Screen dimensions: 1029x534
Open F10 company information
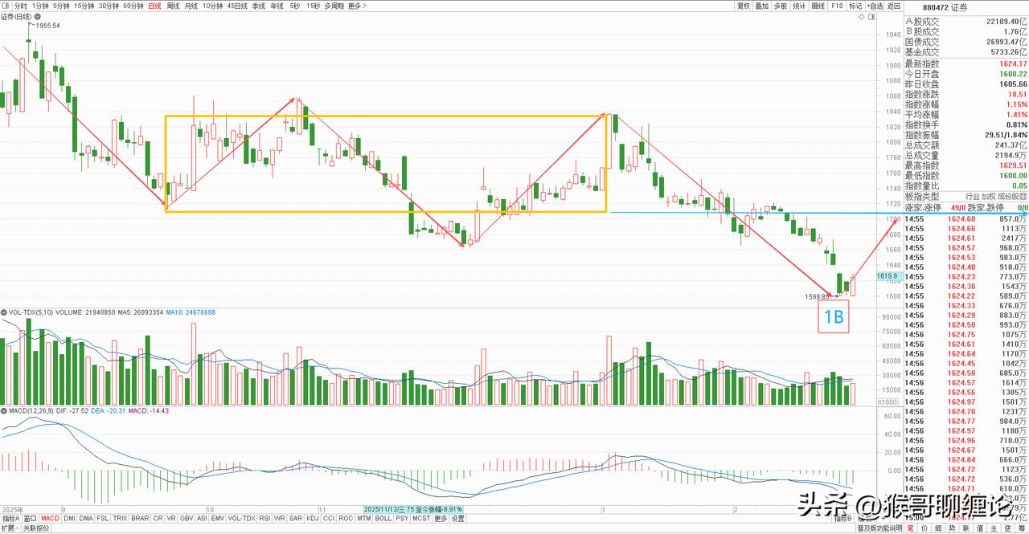click(837, 5)
